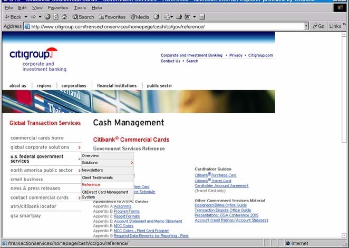
Task: Expand Solutions submenu arrow in flyout
Action: [x=132, y=163]
